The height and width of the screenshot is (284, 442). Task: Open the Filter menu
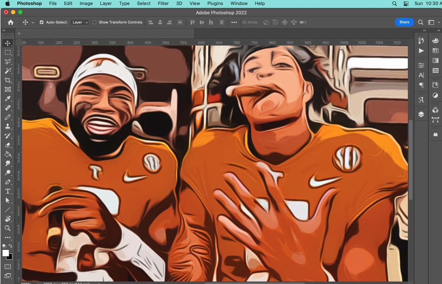tap(163, 3)
